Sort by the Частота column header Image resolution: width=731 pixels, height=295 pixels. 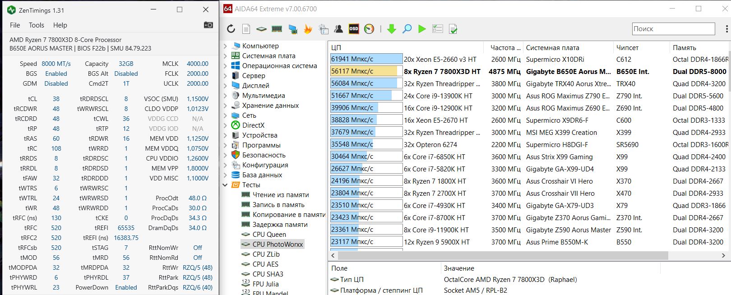click(504, 47)
